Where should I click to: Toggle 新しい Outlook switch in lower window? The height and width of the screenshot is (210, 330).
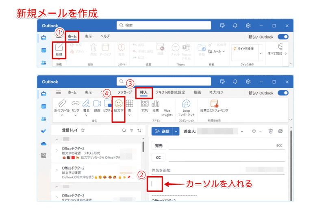click(283, 93)
